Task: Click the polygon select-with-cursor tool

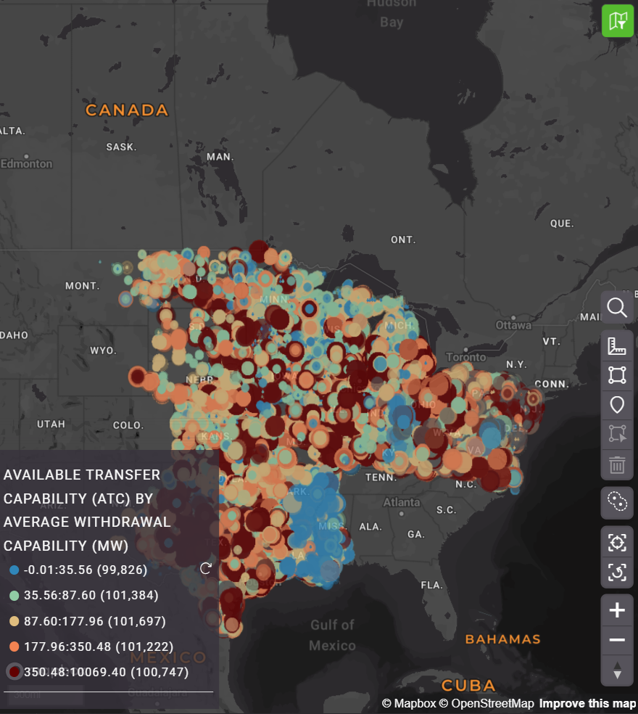Action: [617, 434]
